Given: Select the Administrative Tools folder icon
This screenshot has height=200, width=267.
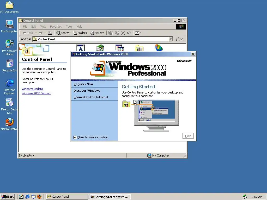Looking at the screenshot, I should [139, 48].
